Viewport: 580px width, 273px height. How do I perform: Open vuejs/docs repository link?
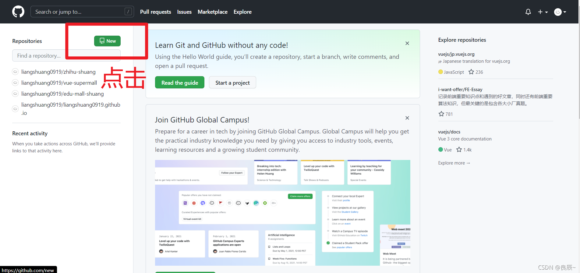449,132
